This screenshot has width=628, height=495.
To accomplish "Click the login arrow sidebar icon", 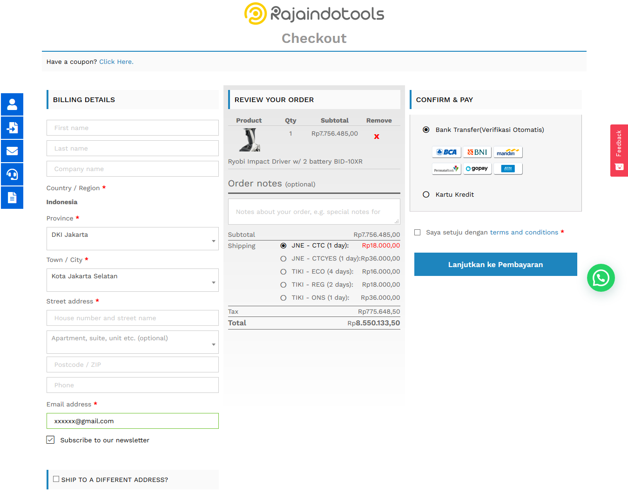I will pyautogui.click(x=12, y=128).
